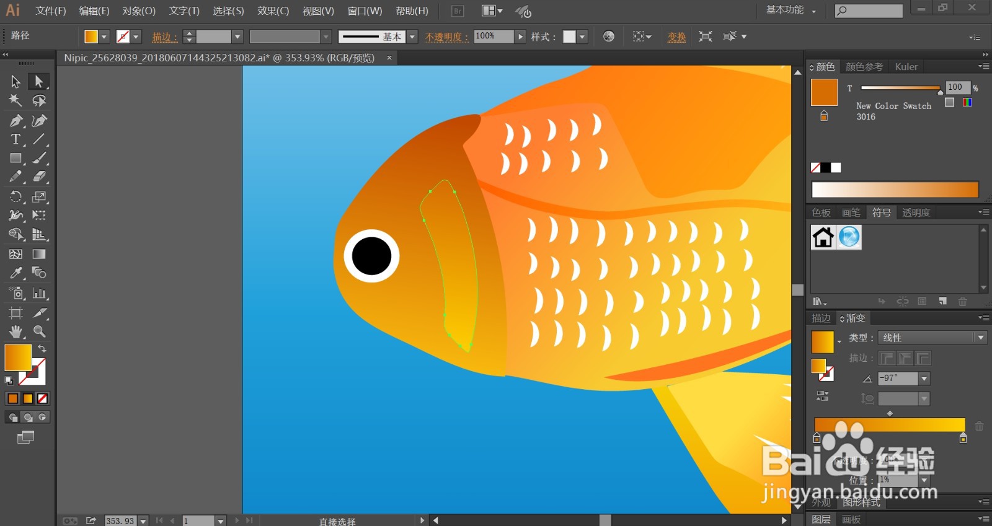
Task: Click the orange swatch in Color panel
Action: [x=824, y=92]
